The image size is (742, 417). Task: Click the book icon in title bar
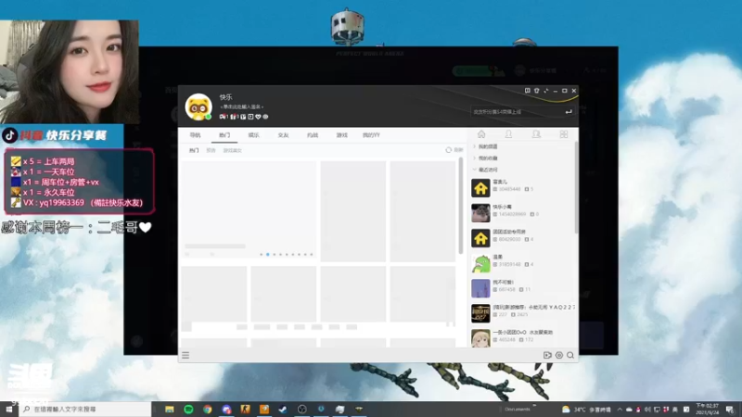pos(527,90)
